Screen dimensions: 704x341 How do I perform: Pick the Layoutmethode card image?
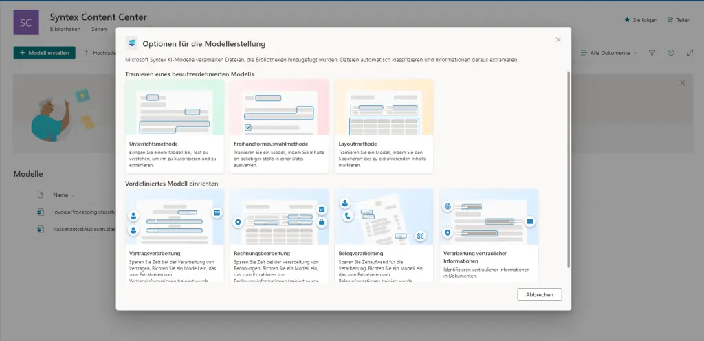(384, 107)
